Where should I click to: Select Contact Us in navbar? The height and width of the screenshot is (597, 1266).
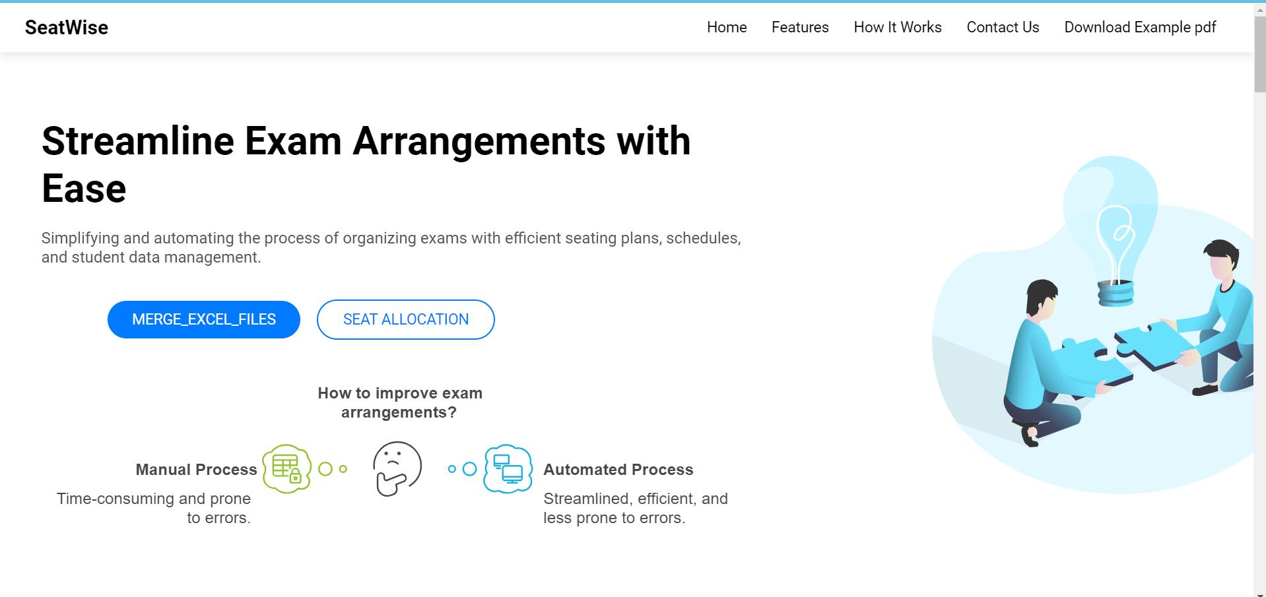1003,27
